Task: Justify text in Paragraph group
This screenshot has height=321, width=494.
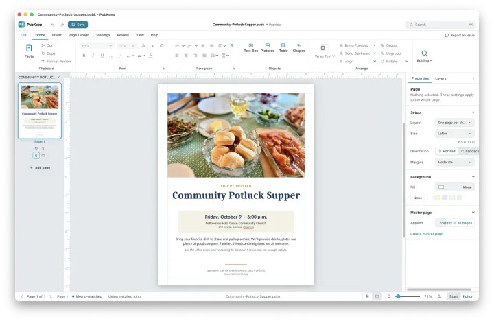Action: point(204,56)
